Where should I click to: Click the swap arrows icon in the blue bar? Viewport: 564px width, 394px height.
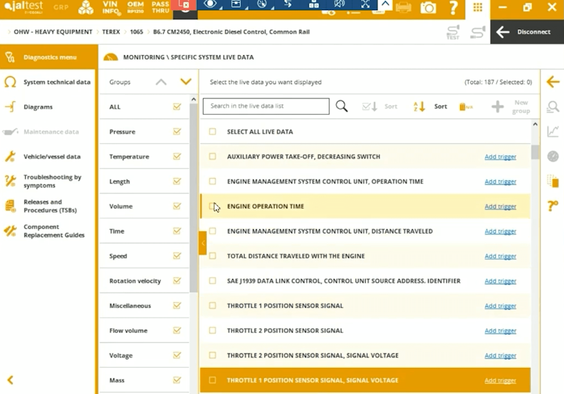tap(288, 4)
